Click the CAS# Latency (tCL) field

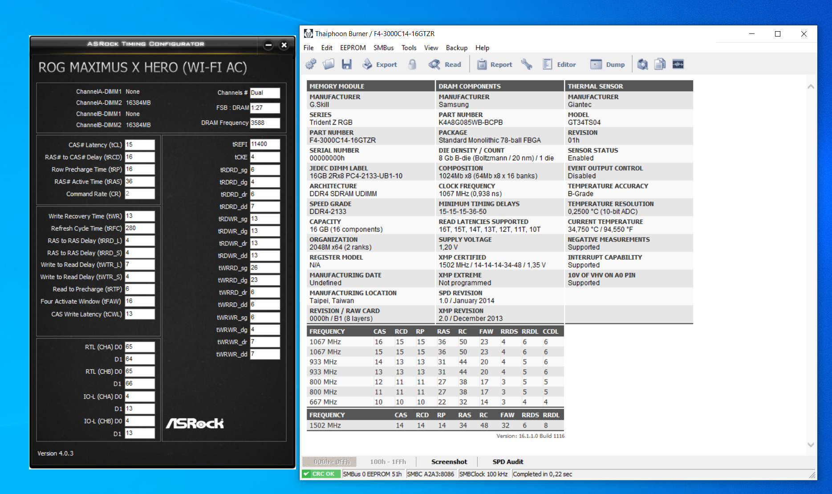click(140, 145)
